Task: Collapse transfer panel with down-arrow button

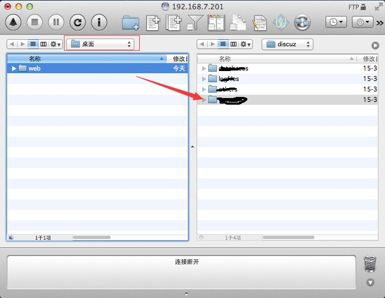Action: tap(370, 282)
